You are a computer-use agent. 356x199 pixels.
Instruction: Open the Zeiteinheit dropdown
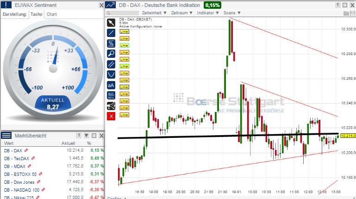point(154,13)
